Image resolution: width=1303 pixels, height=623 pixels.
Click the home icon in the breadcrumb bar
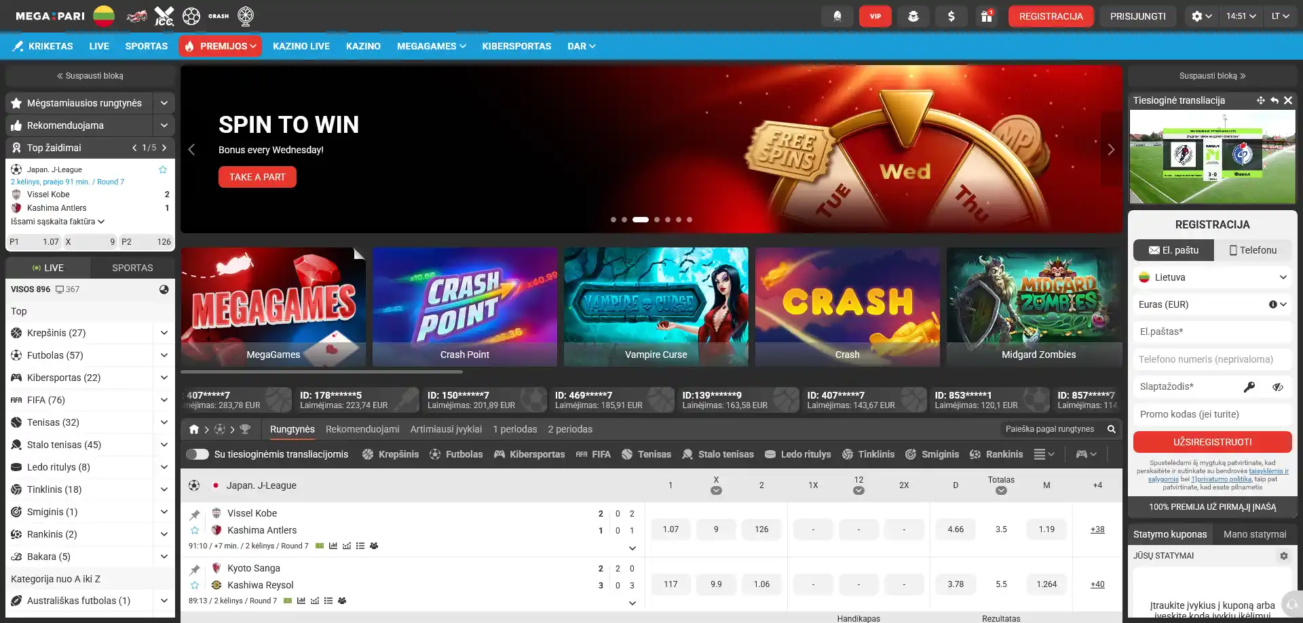tap(194, 429)
